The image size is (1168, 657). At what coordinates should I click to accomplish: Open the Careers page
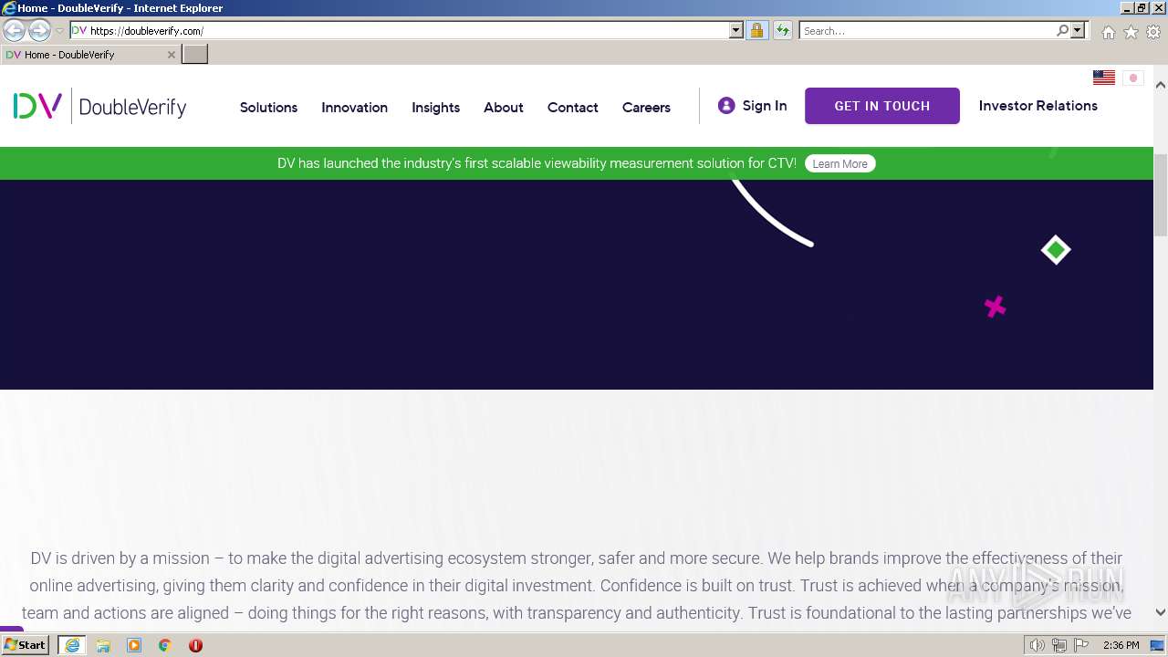[646, 107]
